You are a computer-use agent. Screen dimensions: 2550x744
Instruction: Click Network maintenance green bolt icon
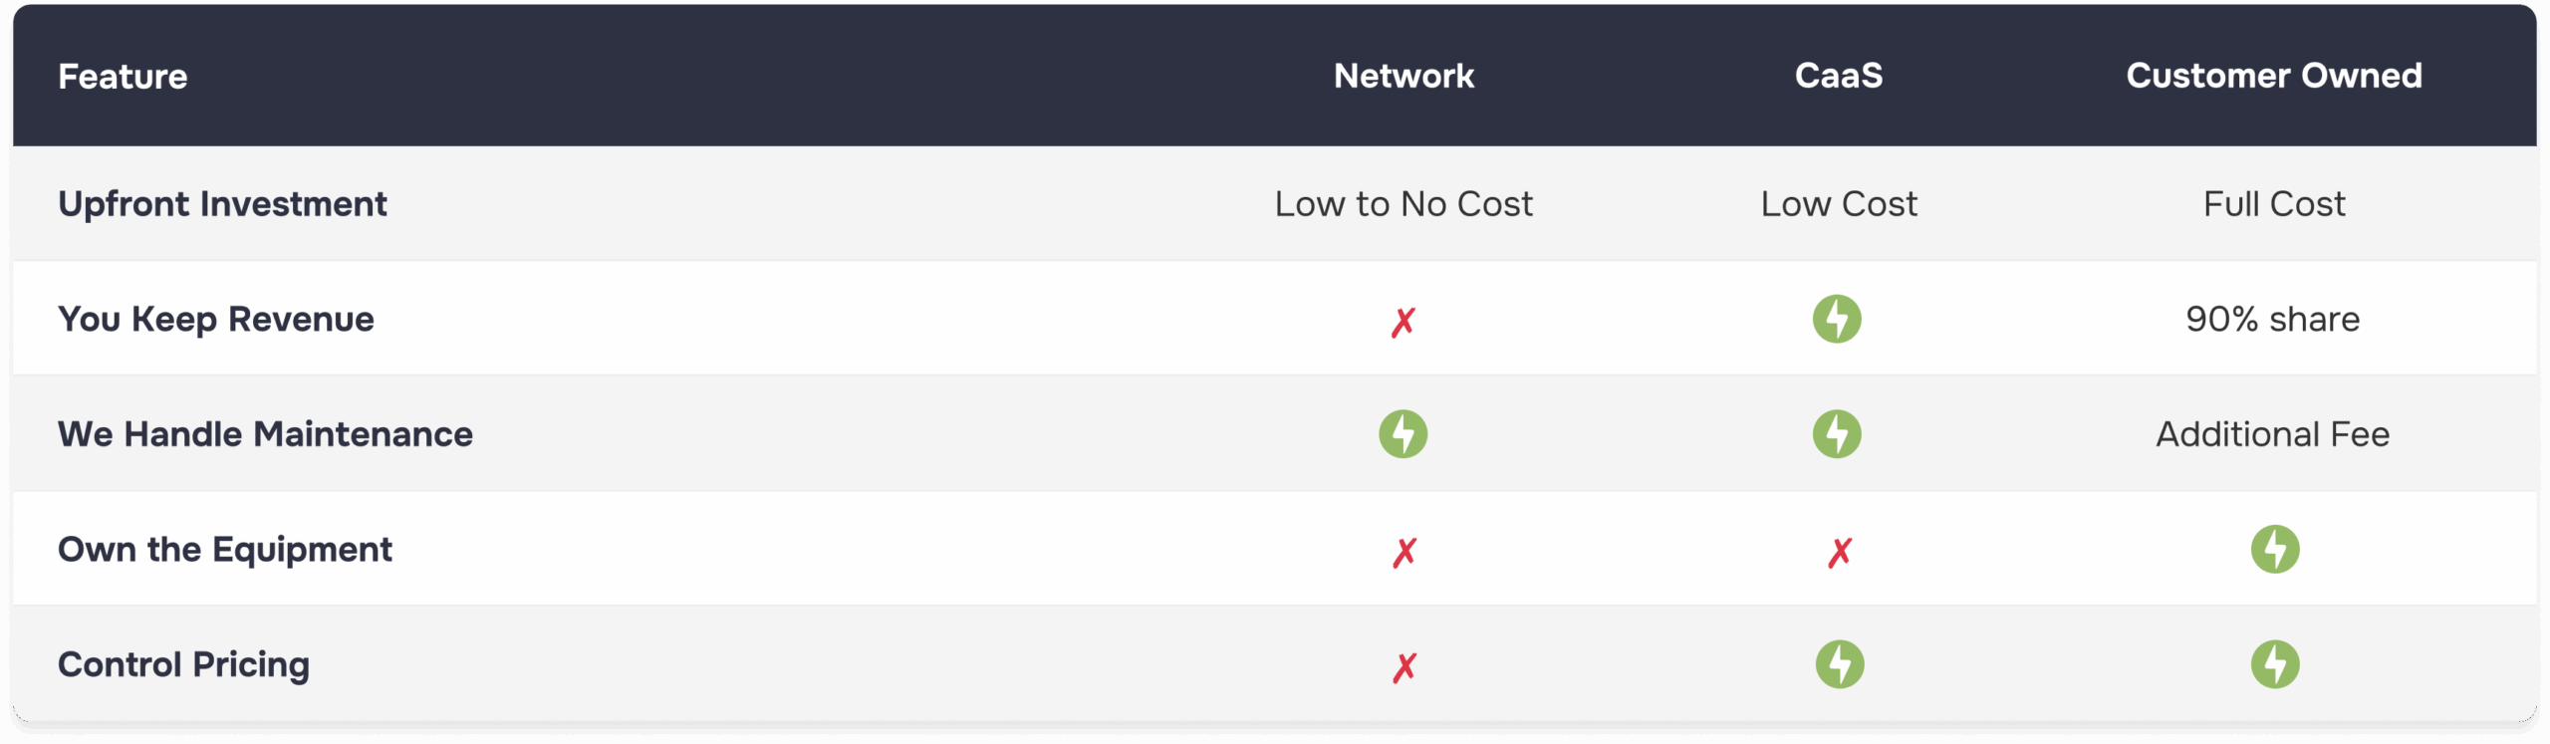(1402, 434)
